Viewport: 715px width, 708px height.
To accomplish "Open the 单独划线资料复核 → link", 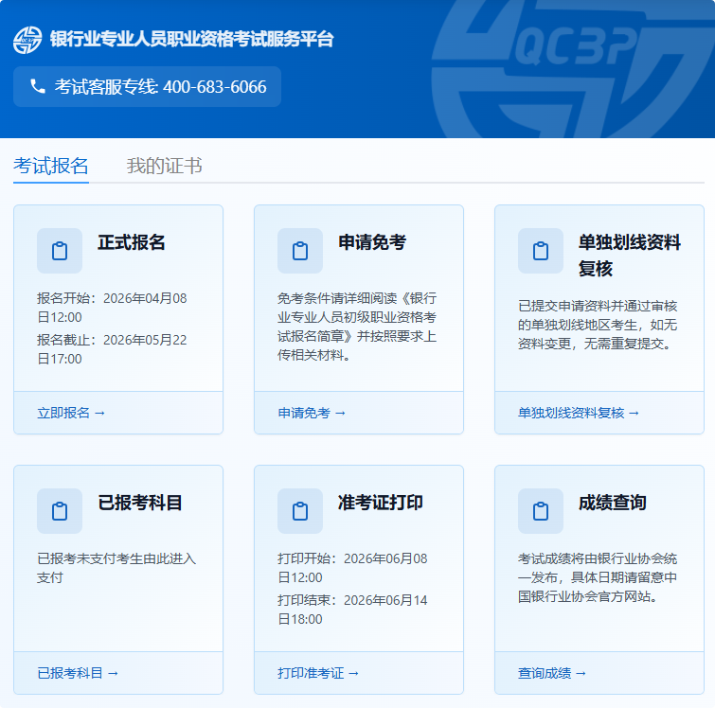I will click(x=579, y=413).
